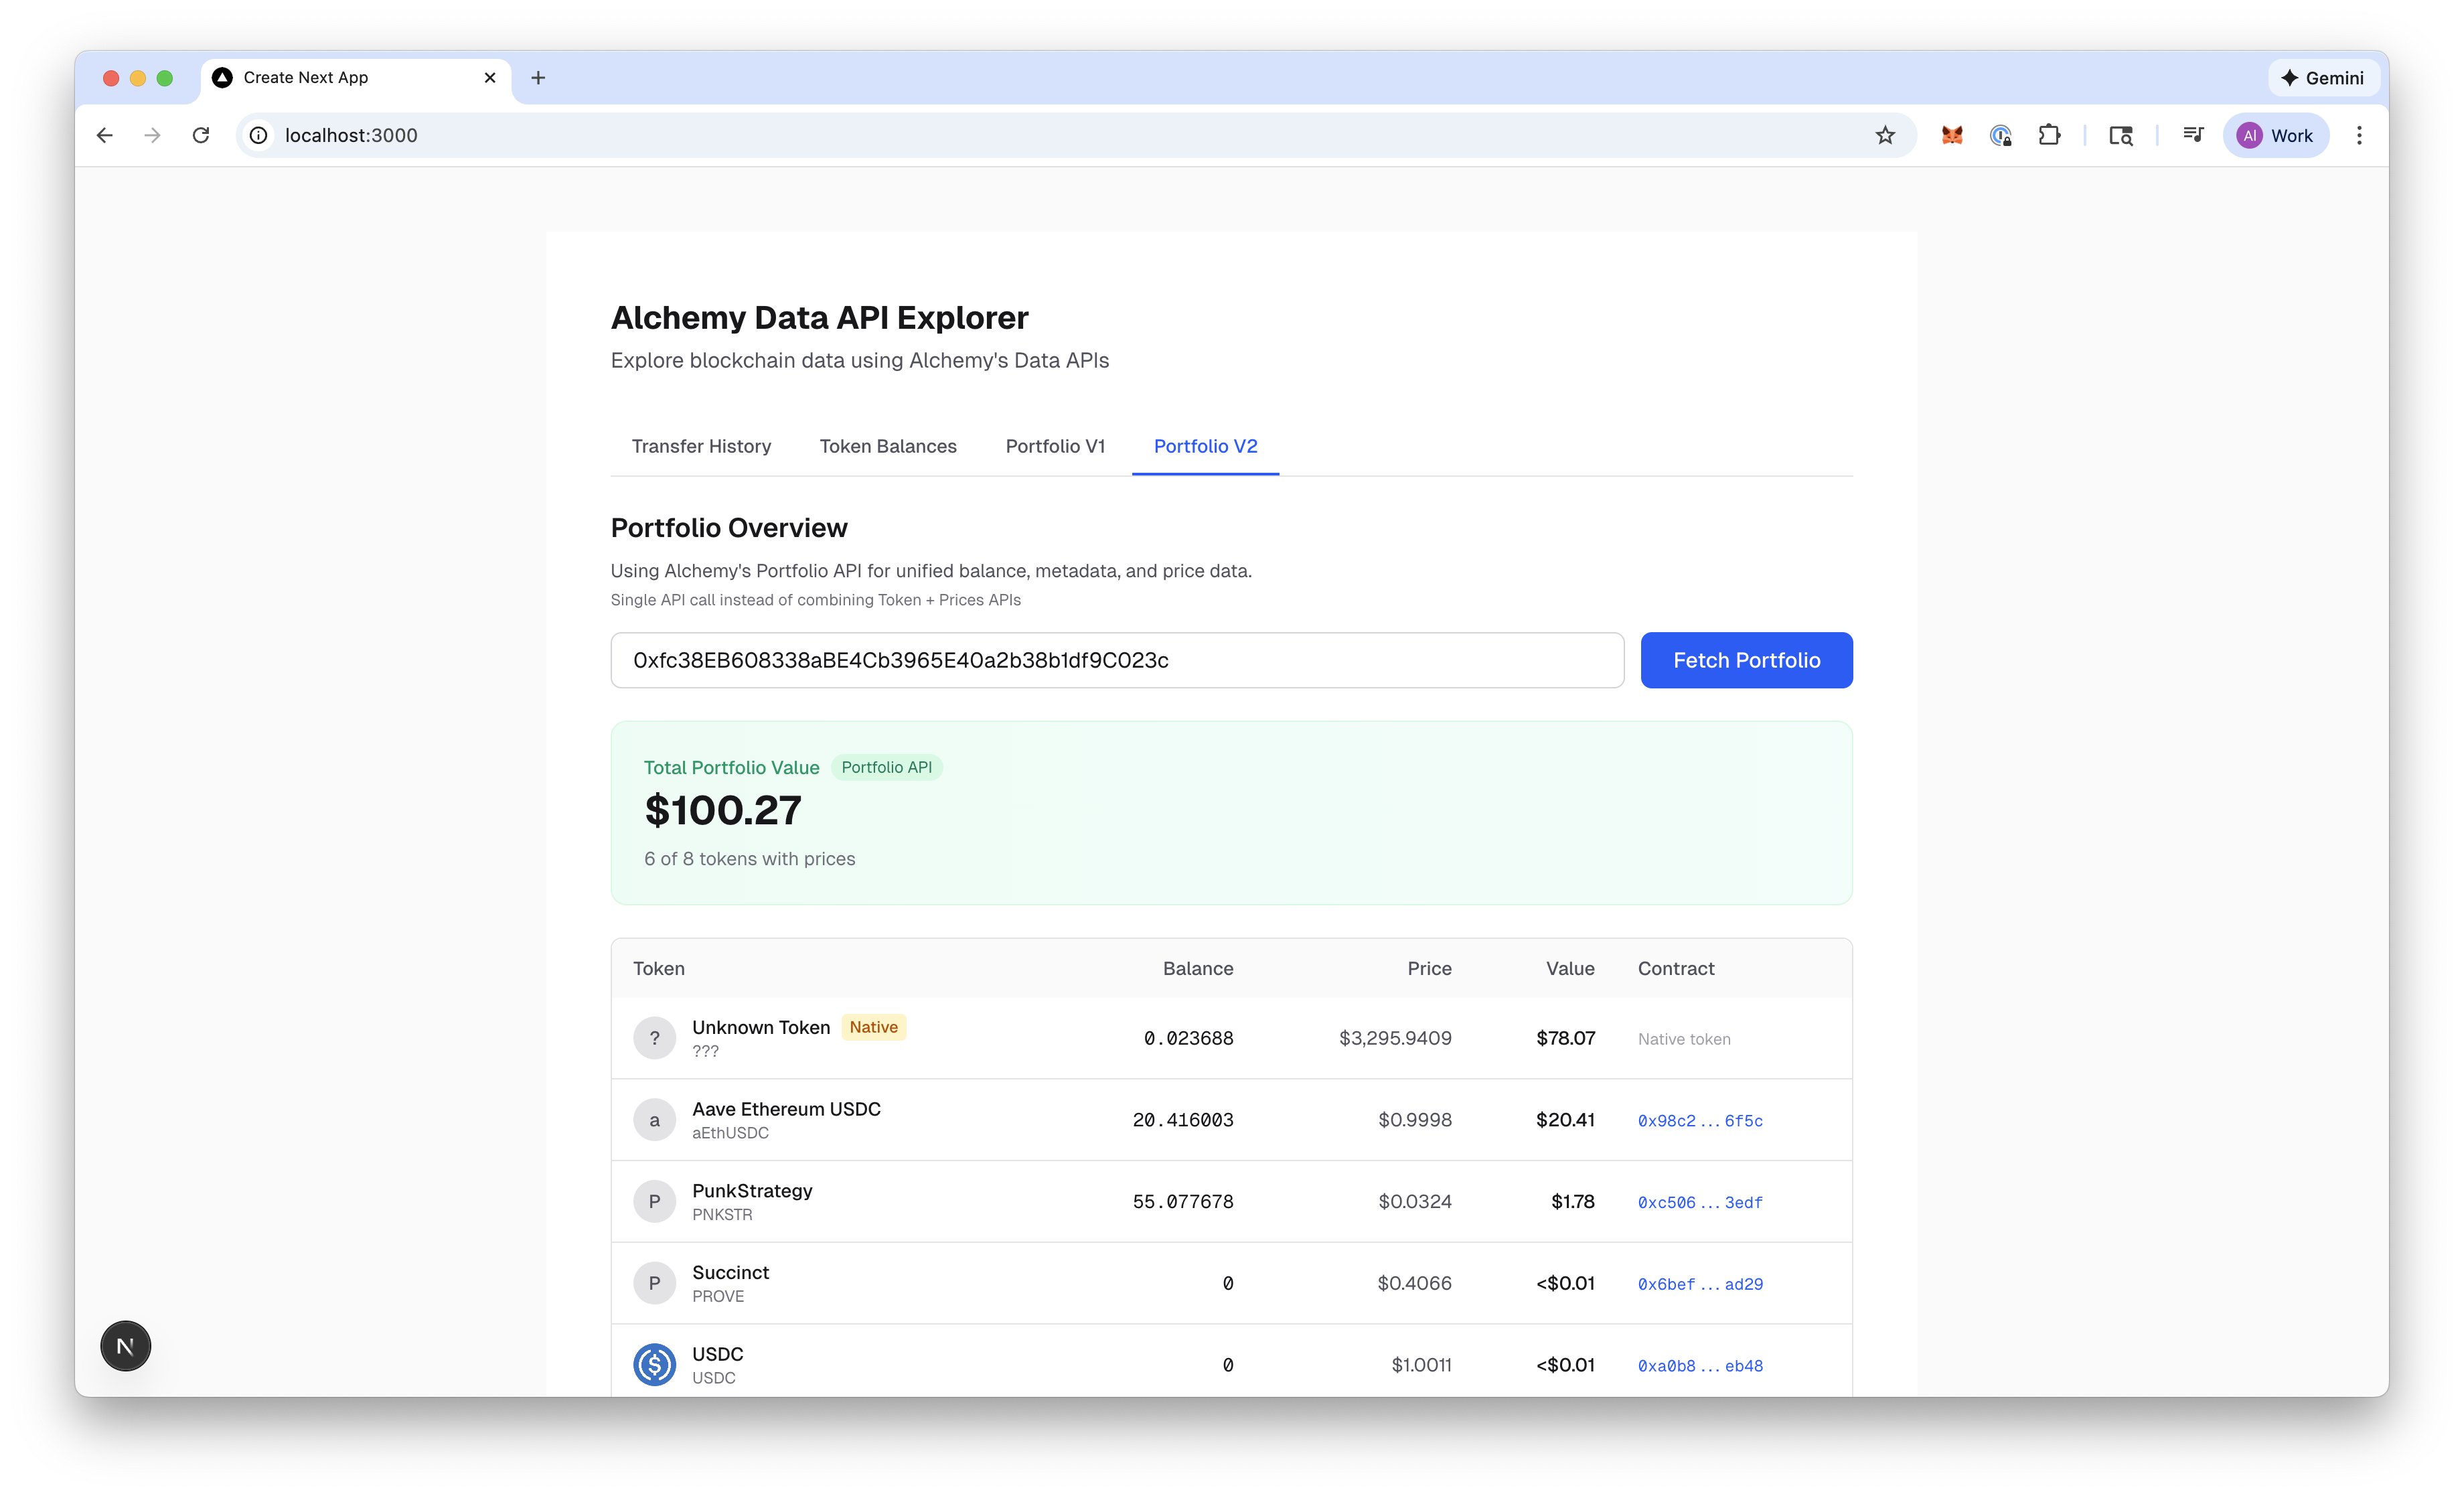Open the browser Extensions puzzle icon
Viewport: 2464px width, 1496px height.
(2049, 135)
